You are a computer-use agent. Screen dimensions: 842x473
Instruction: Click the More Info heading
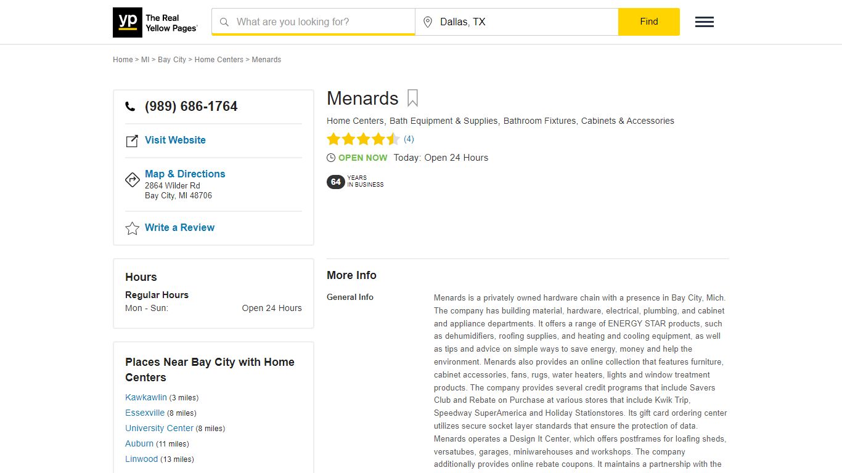coord(351,275)
